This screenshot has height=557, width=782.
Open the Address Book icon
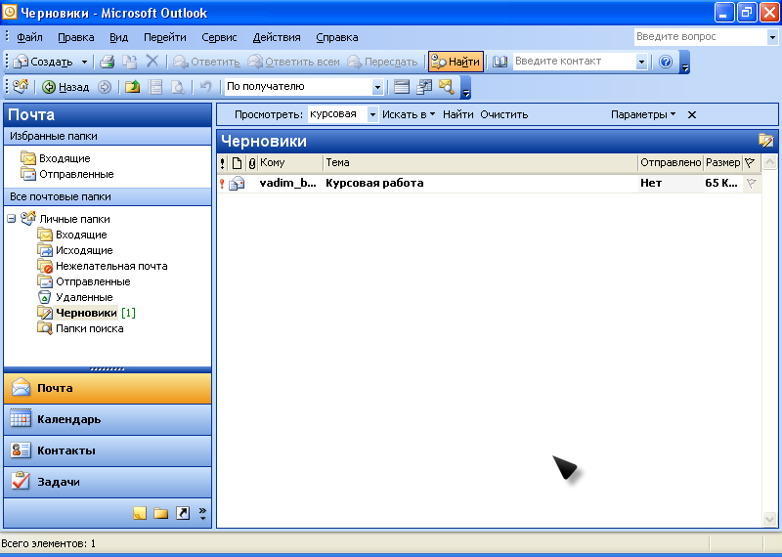pos(500,62)
